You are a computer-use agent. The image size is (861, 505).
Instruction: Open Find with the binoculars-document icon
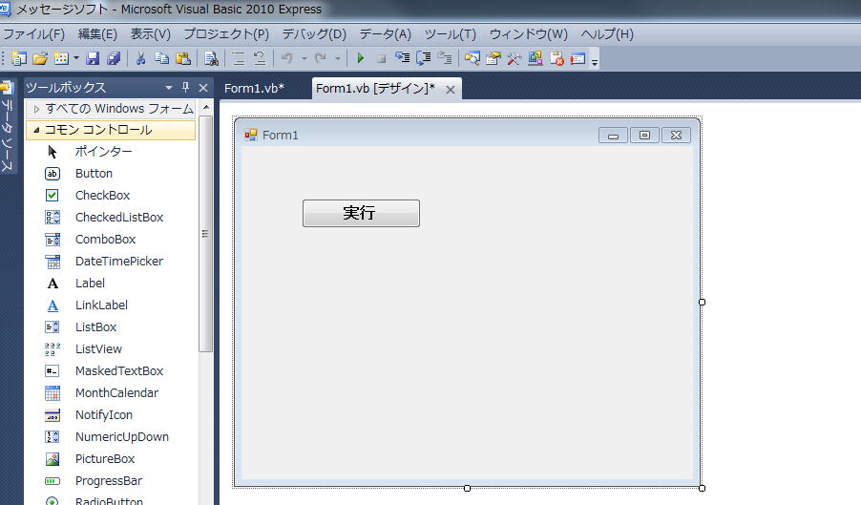point(211,58)
